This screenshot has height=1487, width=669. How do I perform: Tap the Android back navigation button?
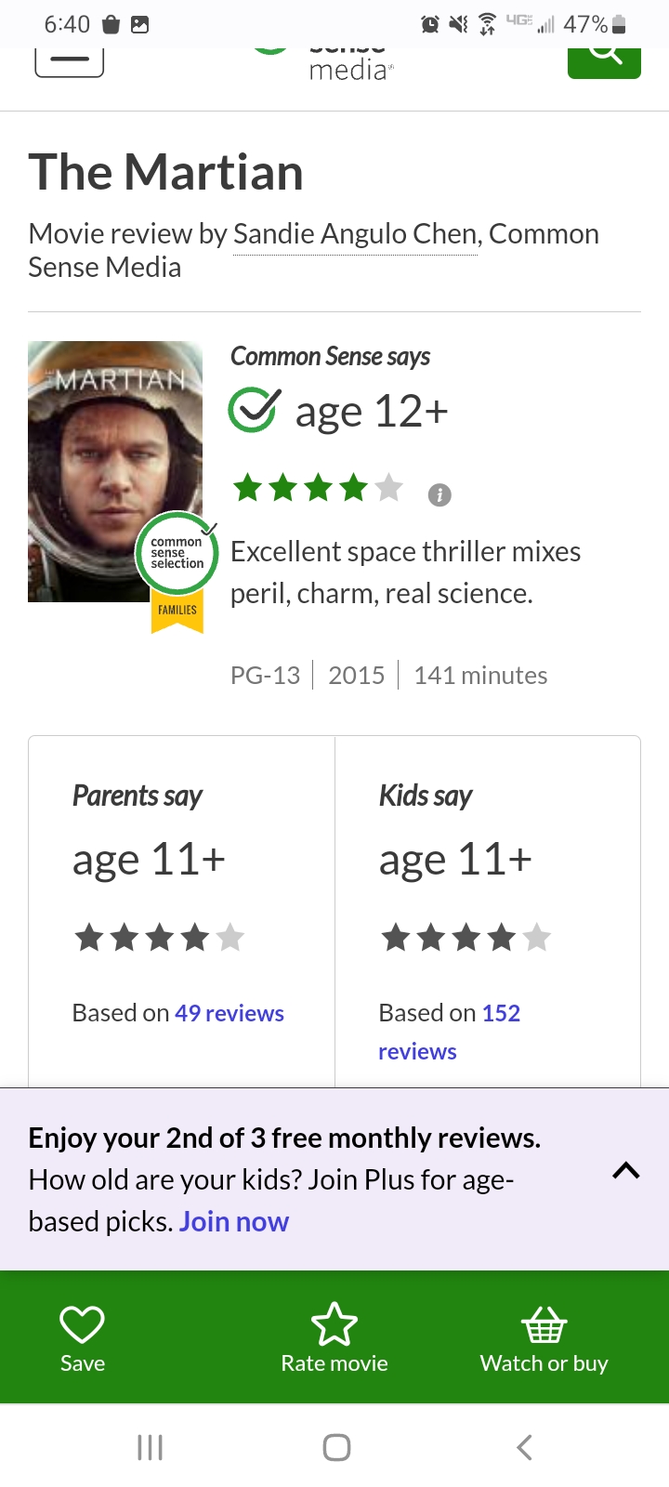tap(524, 1447)
